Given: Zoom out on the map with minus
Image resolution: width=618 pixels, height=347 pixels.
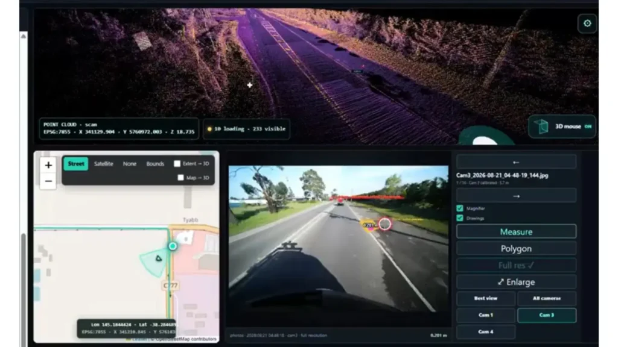Looking at the screenshot, I should [x=48, y=181].
